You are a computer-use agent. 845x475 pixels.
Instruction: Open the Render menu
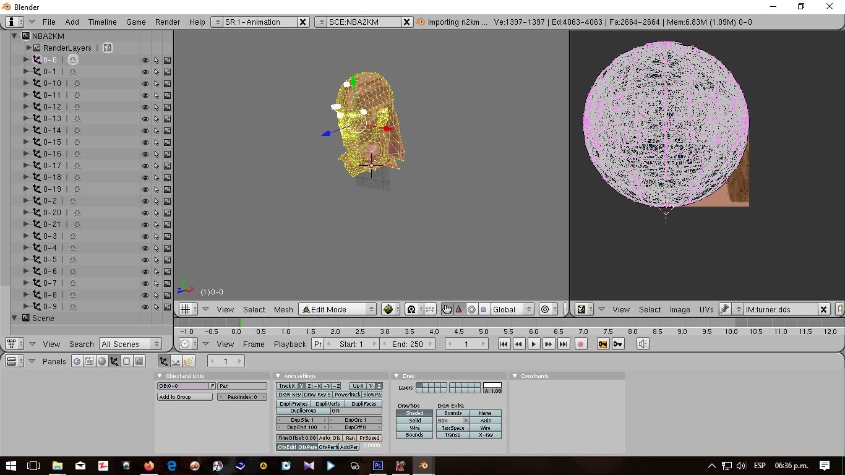[x=168, y=22]
